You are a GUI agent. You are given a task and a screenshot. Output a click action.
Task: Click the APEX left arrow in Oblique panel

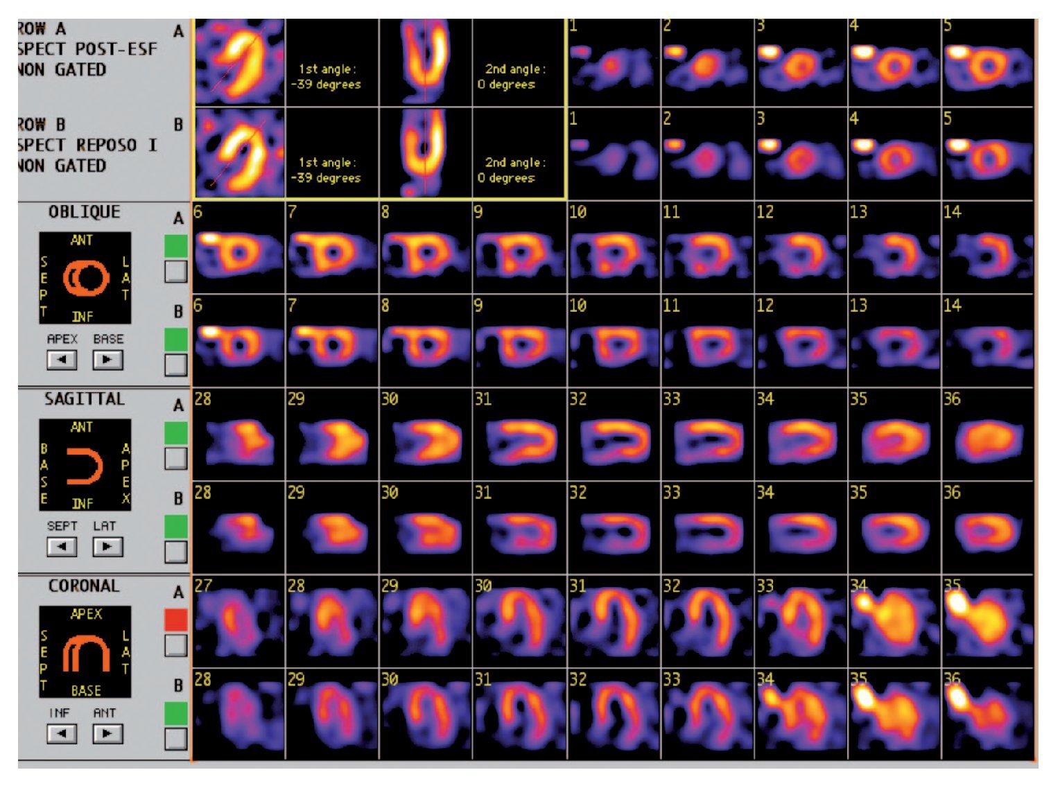62,360
